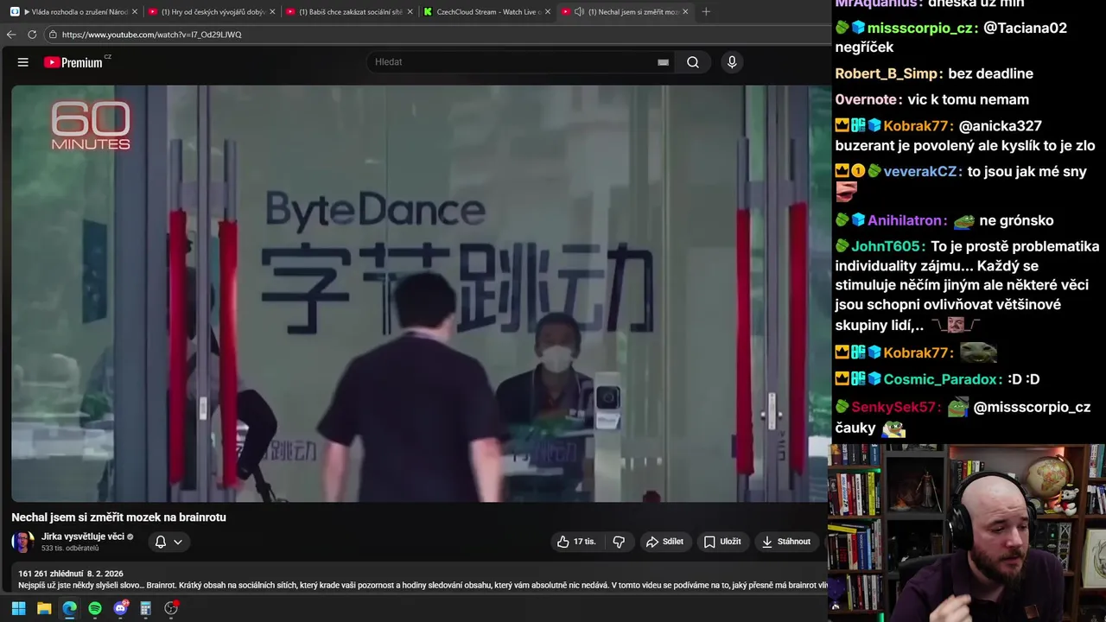Open Jirka vysvětluje věci channel avatar
Screen dimensions: 1106x622
(x=22, y=542)
